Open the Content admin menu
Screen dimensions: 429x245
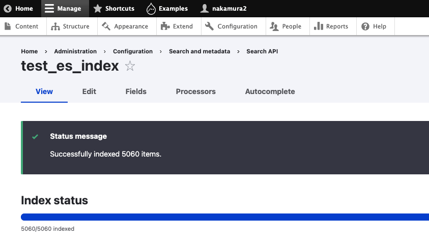click(23, 26)
